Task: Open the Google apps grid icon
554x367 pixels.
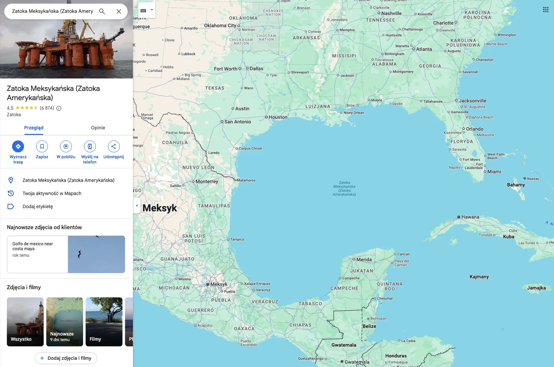Action: [545, 10]
